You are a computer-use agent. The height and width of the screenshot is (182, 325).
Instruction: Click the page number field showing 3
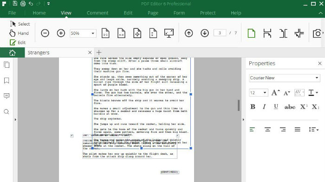(220, 33)
